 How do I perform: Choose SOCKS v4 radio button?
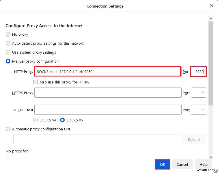point(36,120)
